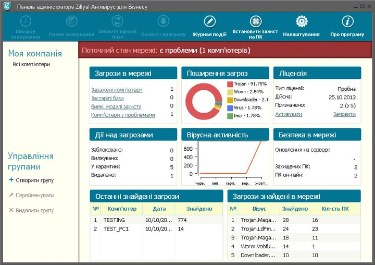Viewport: 375px width, 265px height.
Task: Open Журнал подій pencil icon
Action: [x=209, y=22]
